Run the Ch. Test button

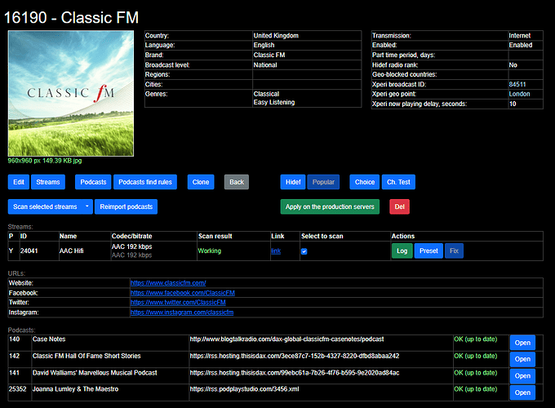click(398, 182)
